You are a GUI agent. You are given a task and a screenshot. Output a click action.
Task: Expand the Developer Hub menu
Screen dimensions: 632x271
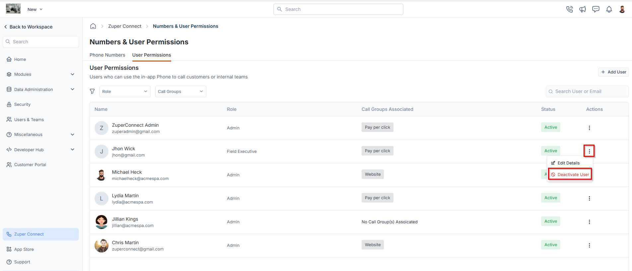coord(41,150)
